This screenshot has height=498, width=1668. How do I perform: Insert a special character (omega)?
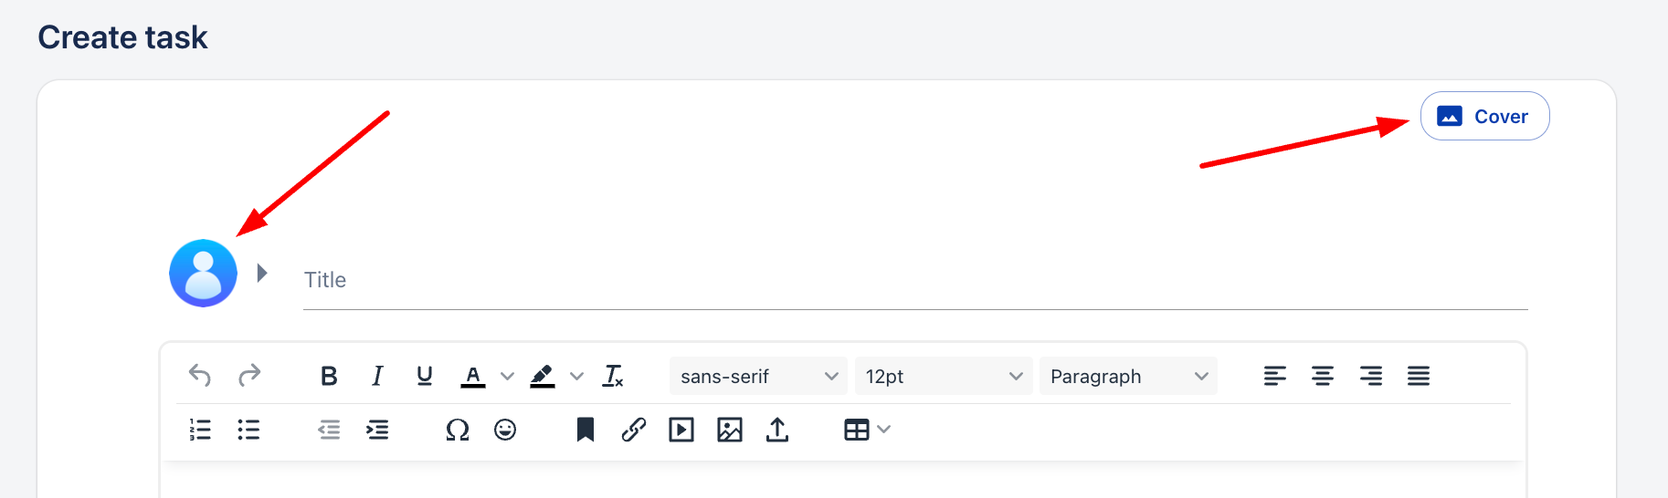click(458, 430)
